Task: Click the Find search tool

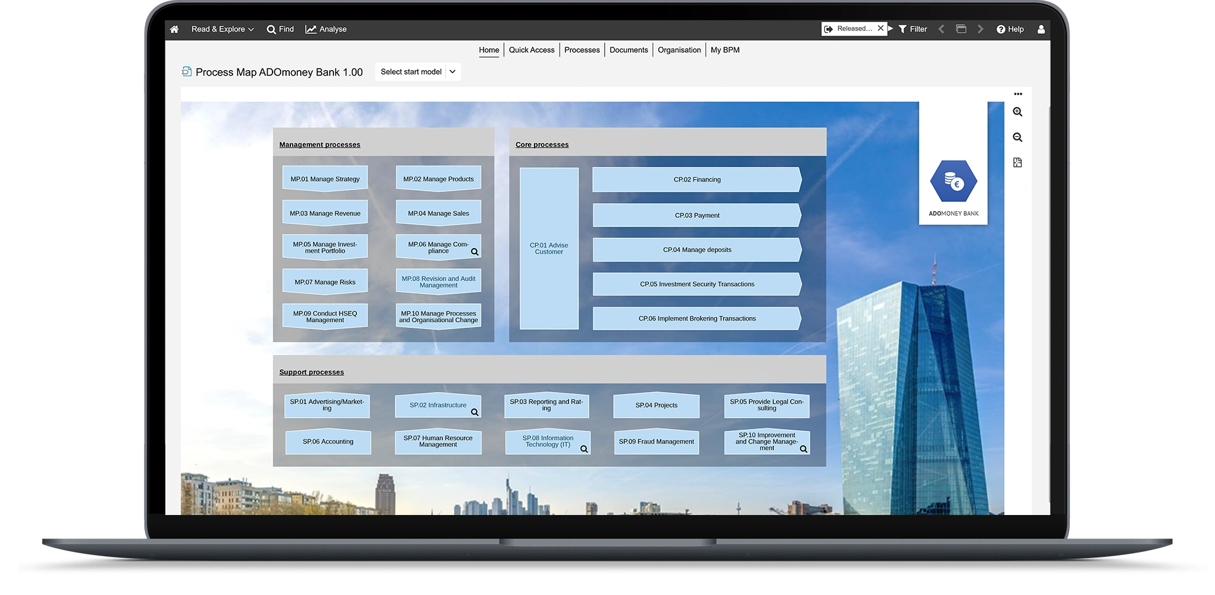Action: (x=280, y=29)
